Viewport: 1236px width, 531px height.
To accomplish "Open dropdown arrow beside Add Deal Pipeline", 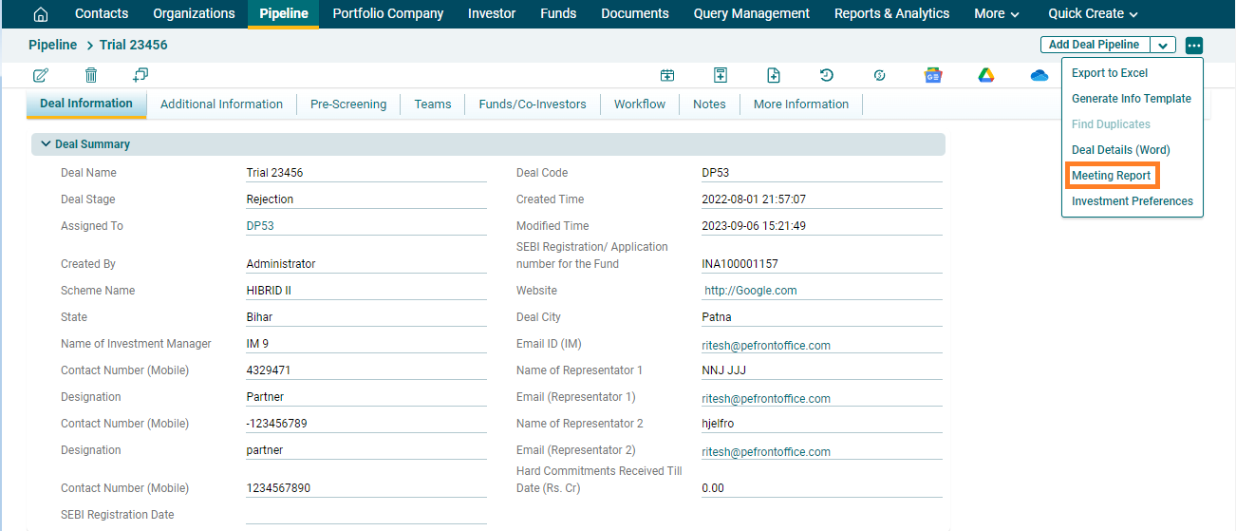I will coord(1163,46).
